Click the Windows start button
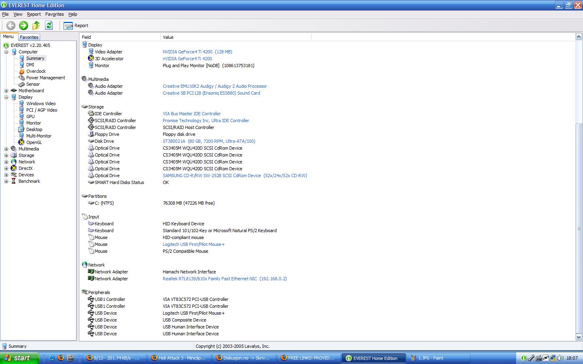This screenshot has width=583, height=364. pos(20,358)
